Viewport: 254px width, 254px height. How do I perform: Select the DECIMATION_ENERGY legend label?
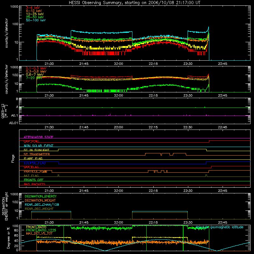[41, 196]
